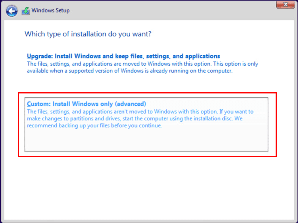The width and height of the screenshot is (298, 223).
Task: Select the Upgrade: Install Windows option
Action: pos(123,56)
